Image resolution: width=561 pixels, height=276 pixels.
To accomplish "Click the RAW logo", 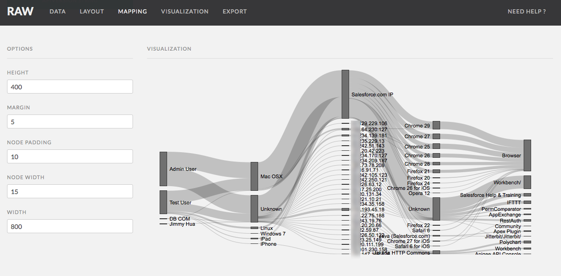I will click(x=21, y=11).
